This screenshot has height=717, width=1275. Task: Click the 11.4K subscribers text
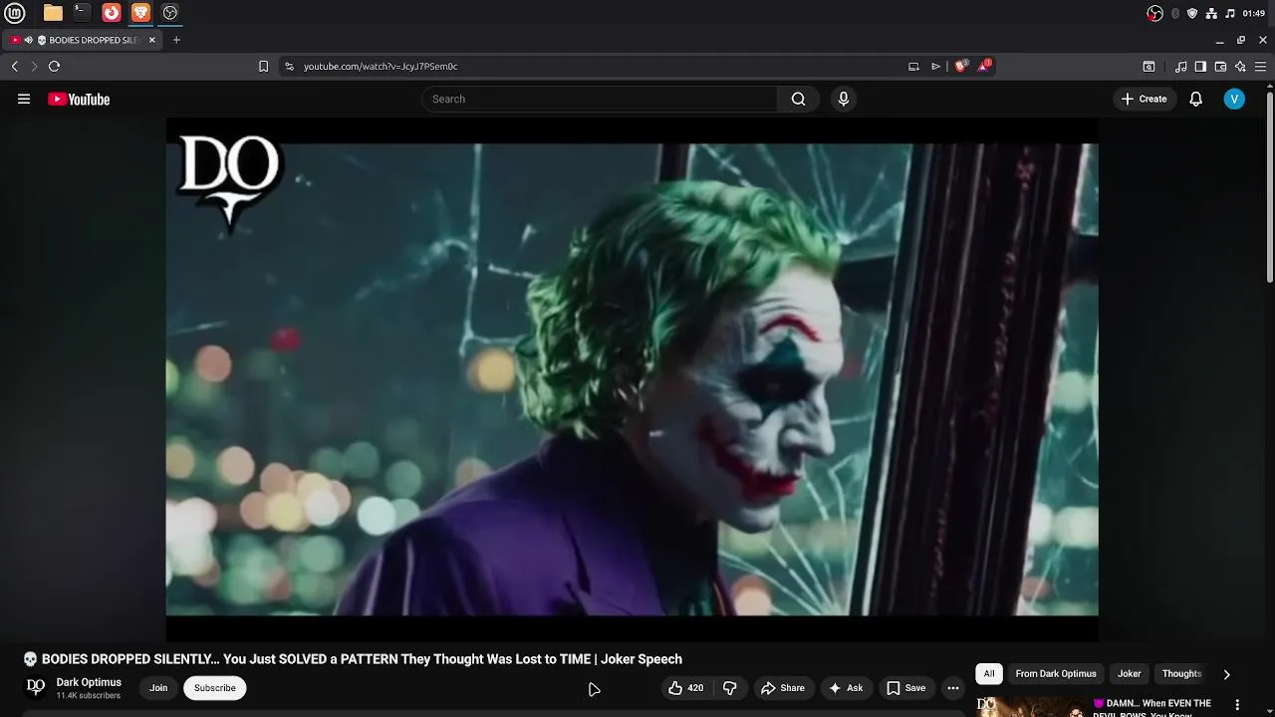pos(89,695)
